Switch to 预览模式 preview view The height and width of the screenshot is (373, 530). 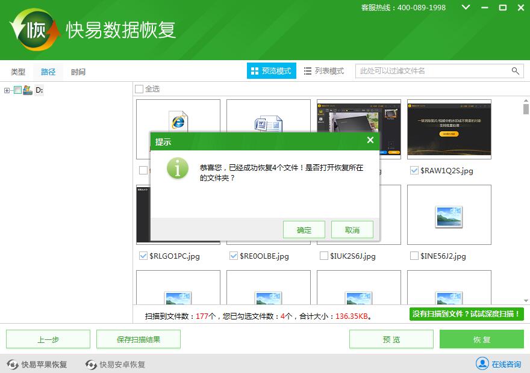coord(271,71)
